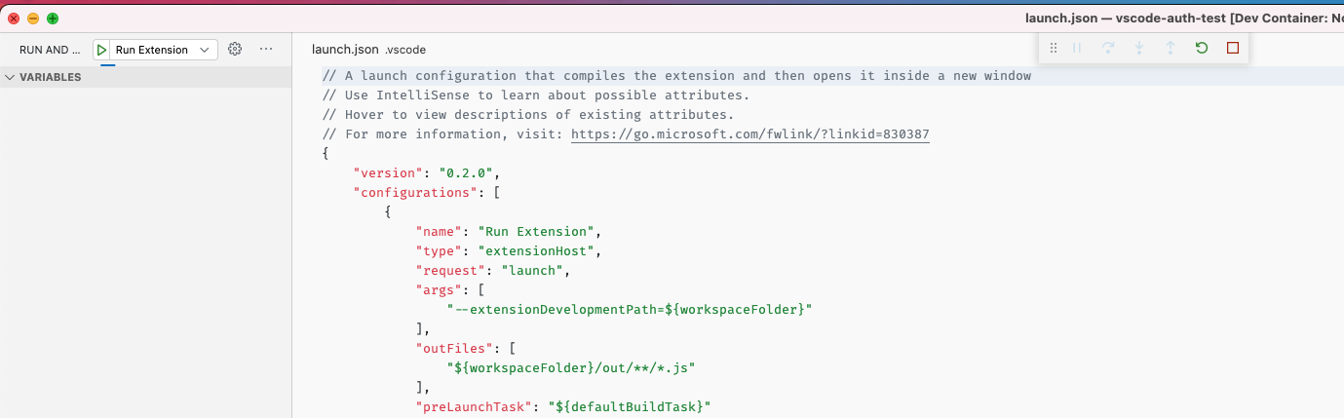Click the ${defaultBuildTask} value
The width and height of the screenshot is (1344, 418).
(630, 406)
